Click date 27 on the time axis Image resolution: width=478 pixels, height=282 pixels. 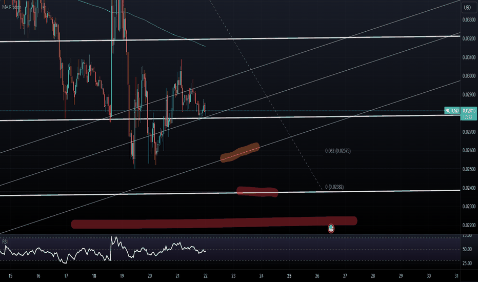(345, 276)
